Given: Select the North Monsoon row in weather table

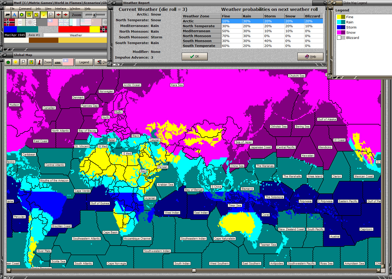Looking at the screenshot, I should (253, 36).
